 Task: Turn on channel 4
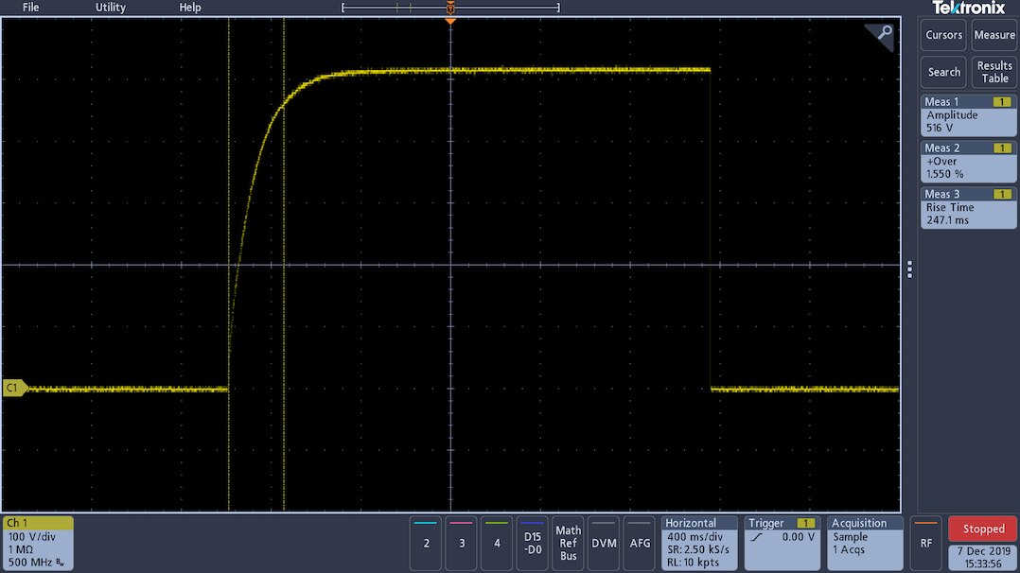pos(497,543)
